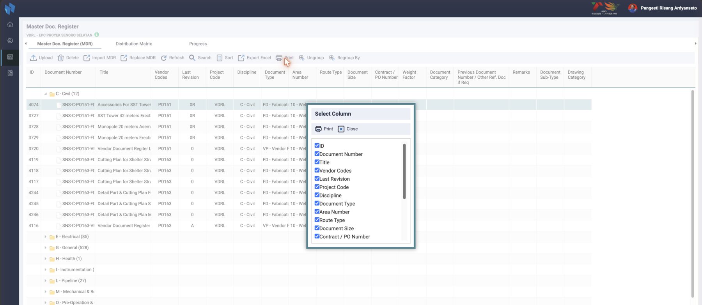Screen dimensions: 702x305
Task: Expand the I - Instrumentation group
Action: point(46,270)
